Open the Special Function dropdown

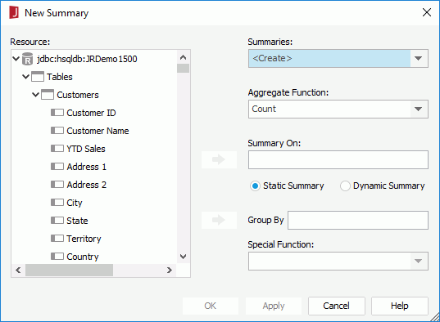click(419, 261)
